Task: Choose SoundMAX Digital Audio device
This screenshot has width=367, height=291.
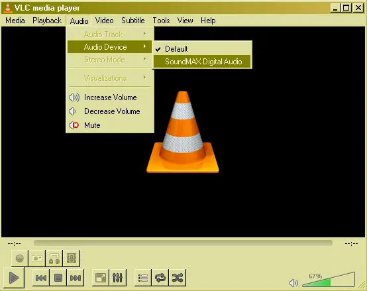Action: point(203,62)
